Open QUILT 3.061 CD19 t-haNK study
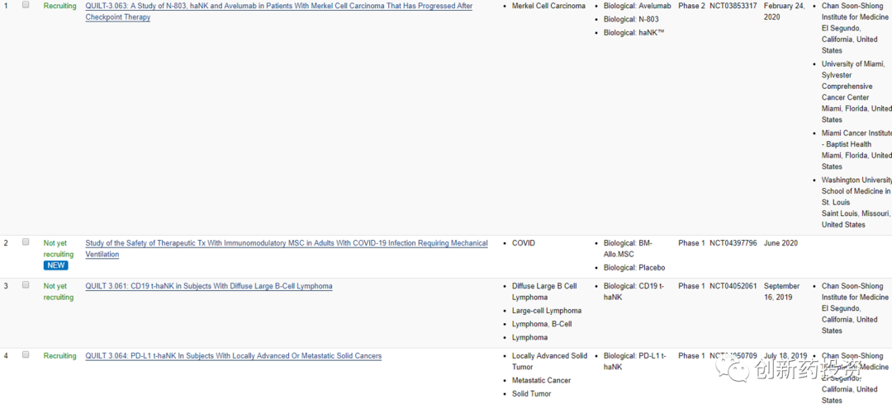The height and width of the screenshot is (408, 892). coord(209,286)
